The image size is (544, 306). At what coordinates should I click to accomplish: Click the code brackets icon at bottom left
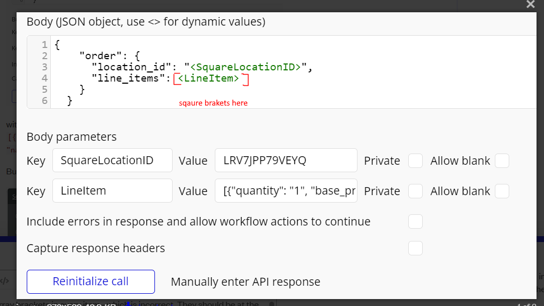click(x=4, y=281)
